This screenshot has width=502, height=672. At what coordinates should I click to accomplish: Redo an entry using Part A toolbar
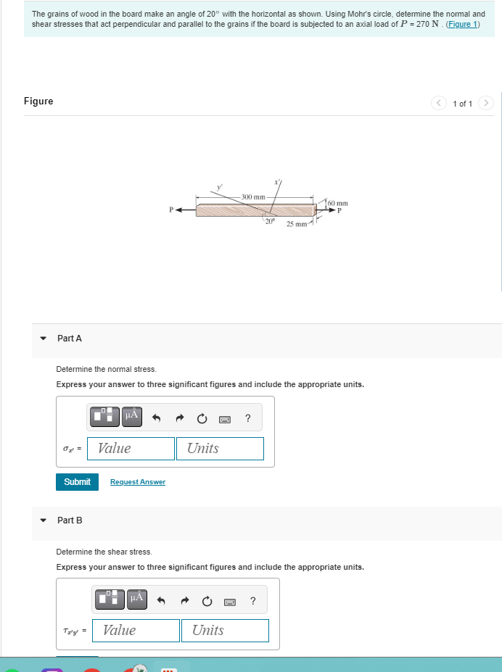[178, 417]
